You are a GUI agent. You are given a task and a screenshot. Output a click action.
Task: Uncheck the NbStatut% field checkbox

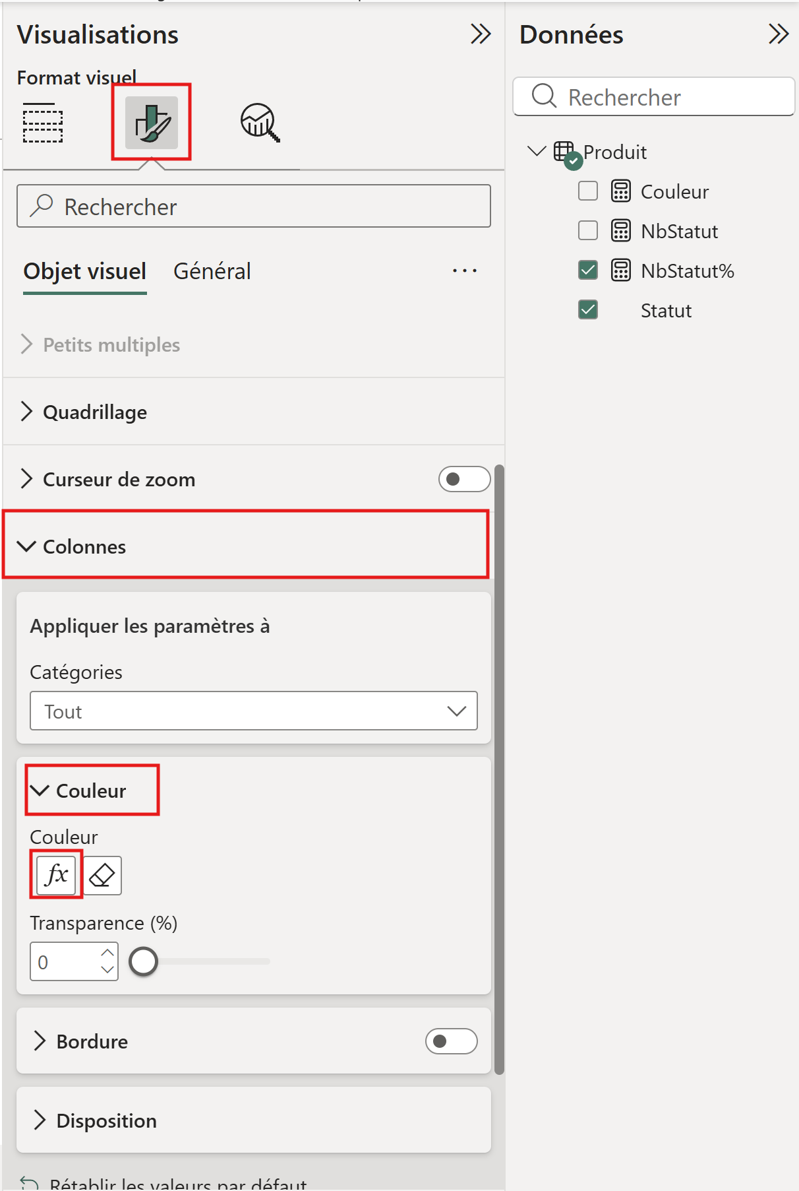[588, 271]
